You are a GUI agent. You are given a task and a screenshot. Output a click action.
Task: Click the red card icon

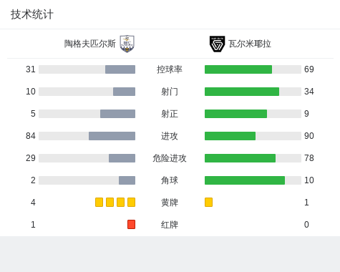pyautogui.click(x=131, y=225)
